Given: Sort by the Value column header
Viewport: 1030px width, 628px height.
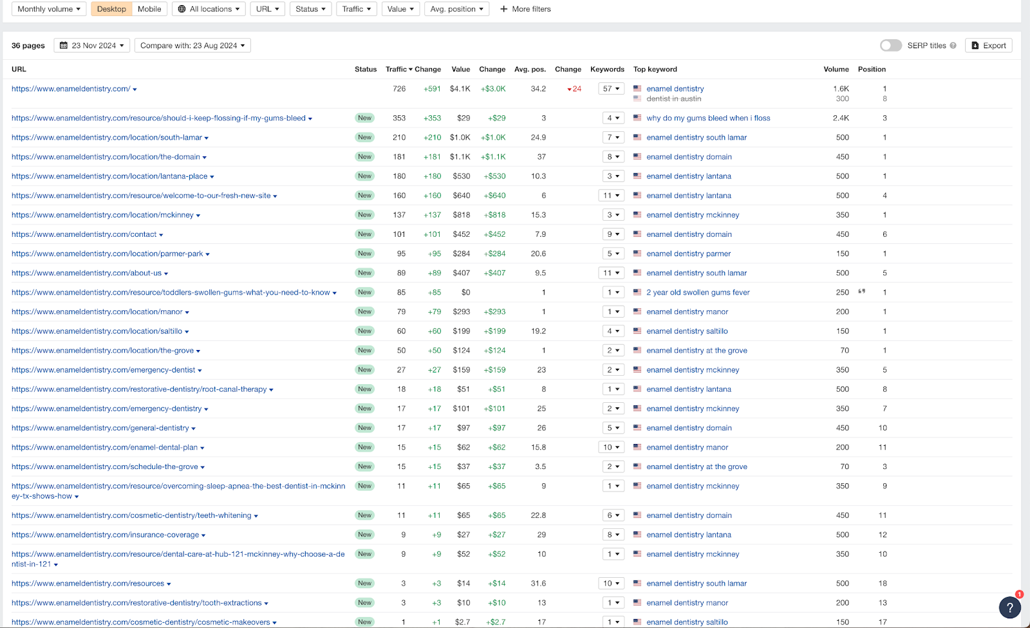Looking at the screenshot, I should pyautogui.click(x=461, y=69).
